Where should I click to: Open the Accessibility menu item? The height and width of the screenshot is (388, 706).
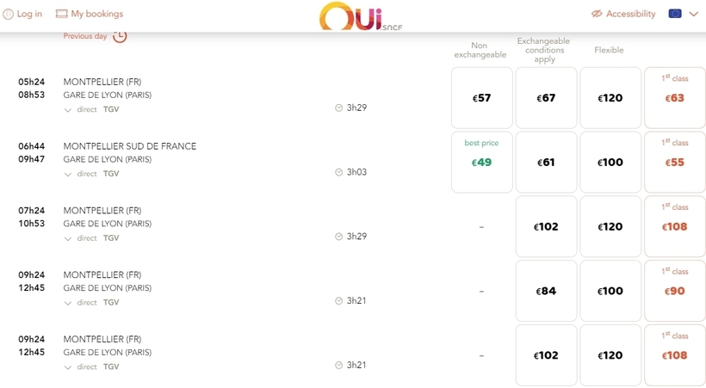pyautogui.click(x=630, y=14)
